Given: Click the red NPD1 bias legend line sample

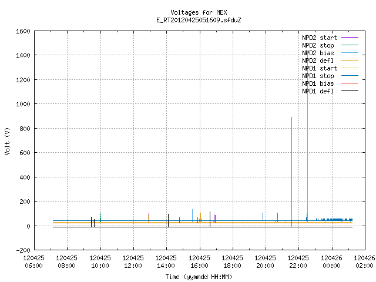Looking at the screenshot, I should (x=350, y=83).
